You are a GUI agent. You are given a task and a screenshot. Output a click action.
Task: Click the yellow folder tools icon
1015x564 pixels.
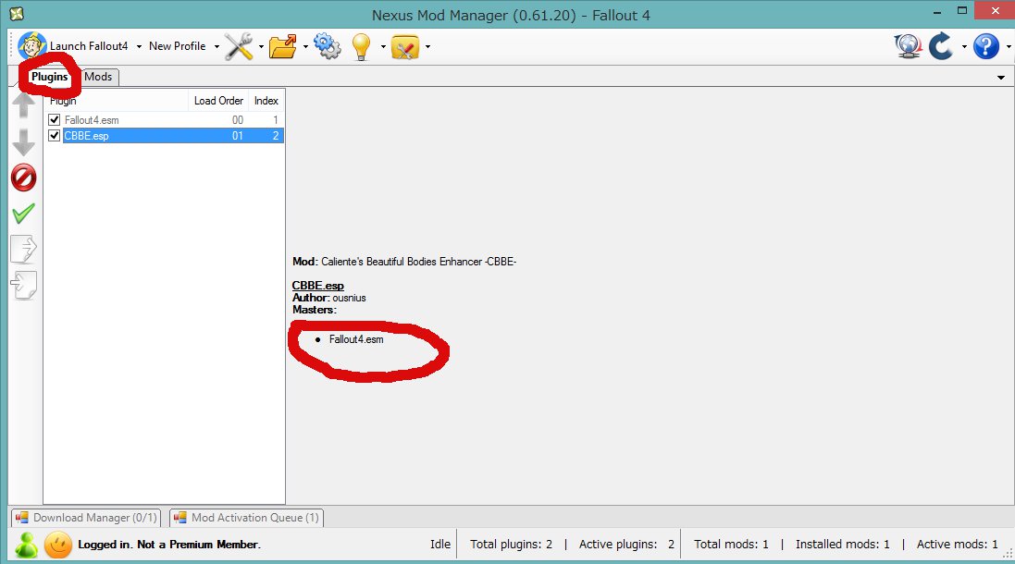405,46
